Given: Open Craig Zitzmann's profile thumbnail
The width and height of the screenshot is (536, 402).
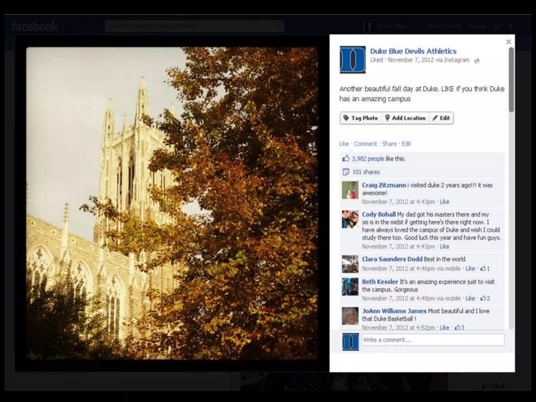Looking at the screenshot, I should [350, 190].
